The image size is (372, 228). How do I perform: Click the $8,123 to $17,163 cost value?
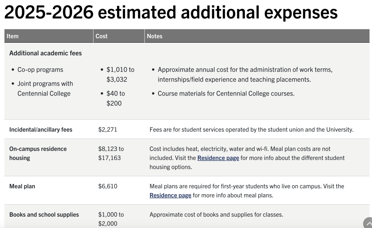(111, 153)
